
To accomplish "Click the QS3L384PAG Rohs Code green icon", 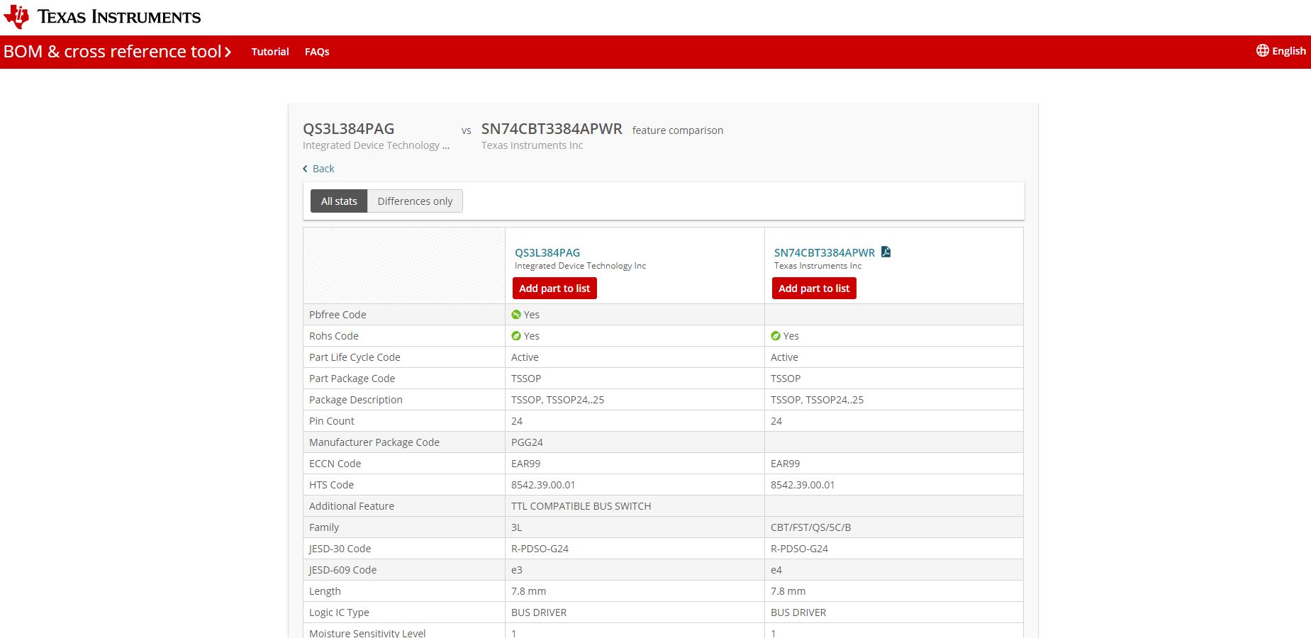I will 516,336.
